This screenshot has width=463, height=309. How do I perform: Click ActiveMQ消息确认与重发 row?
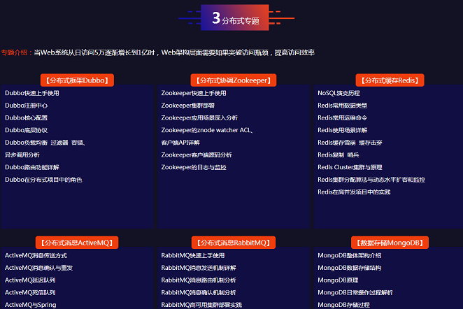tap(38, 268)
